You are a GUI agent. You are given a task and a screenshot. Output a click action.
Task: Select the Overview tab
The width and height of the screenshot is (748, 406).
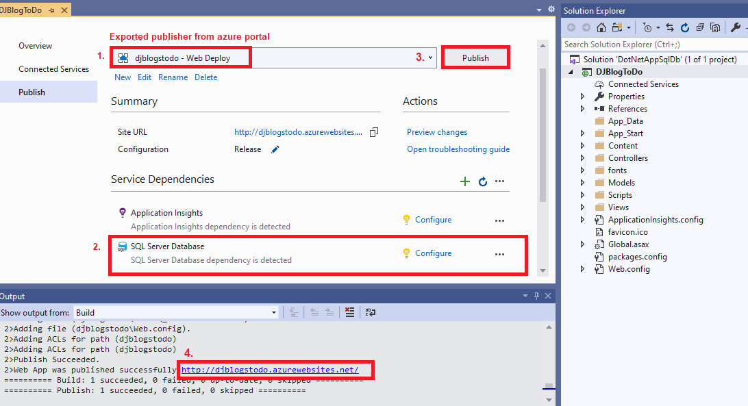(x=36, y=46)
